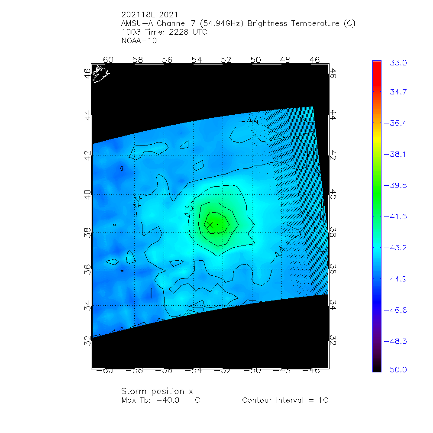This screenshot has height=433, width=433.
Task: Click the '-43.2' color bar label
Action: [395, 248]
